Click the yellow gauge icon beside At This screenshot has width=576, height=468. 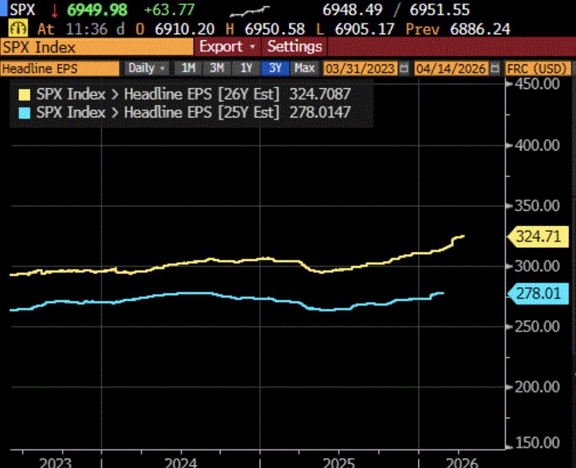point(17,29)
